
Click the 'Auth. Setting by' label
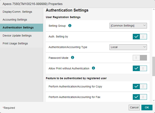click(x=58, y=37)
